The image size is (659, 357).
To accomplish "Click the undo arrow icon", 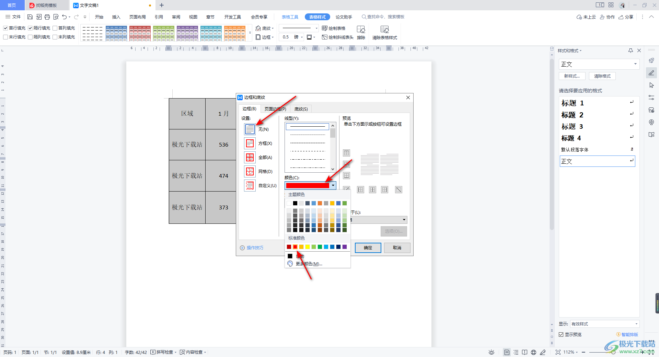I will [x=64, y=17].
